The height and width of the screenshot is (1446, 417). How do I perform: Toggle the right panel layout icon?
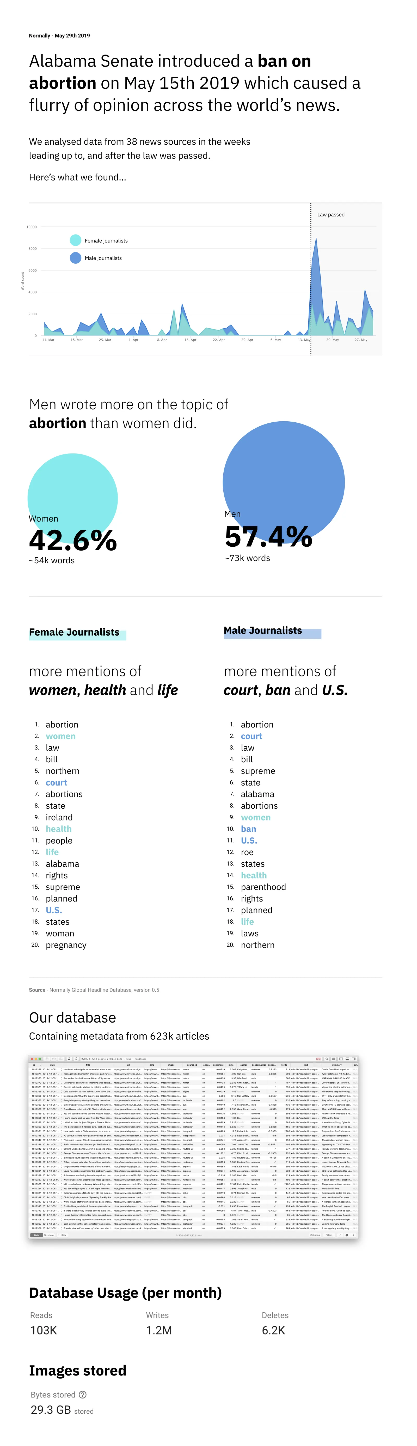[x=354, y=1059]
